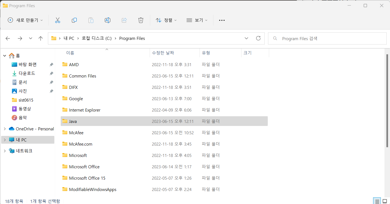This screenshot has height=204, width=390.
Task: Click the Copy icon in toolbar
Action: point(74,20)
